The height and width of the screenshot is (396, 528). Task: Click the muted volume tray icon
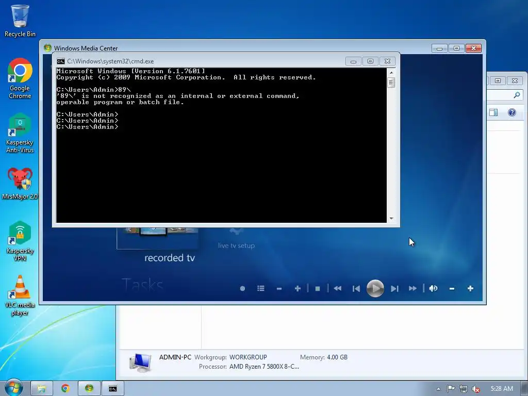(476, 389)
